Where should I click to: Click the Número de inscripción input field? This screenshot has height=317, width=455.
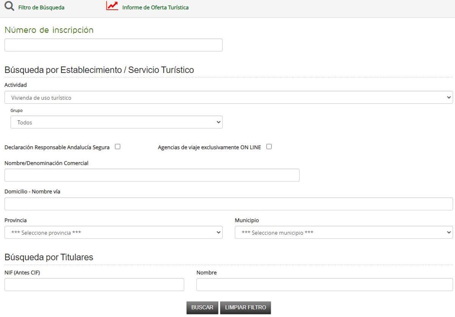coord(113,44)
